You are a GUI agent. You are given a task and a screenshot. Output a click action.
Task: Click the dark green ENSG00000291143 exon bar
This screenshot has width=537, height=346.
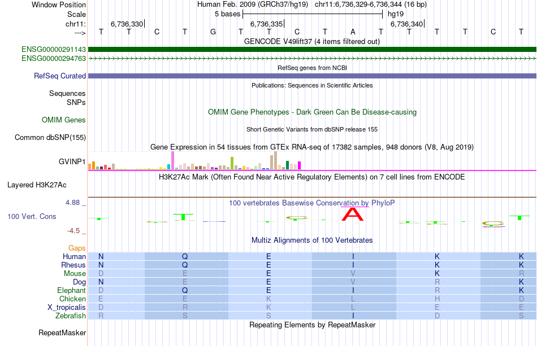(312, 50)
